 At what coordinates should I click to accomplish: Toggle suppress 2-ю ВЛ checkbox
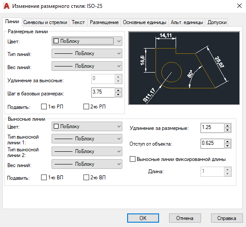pos(86,178)
